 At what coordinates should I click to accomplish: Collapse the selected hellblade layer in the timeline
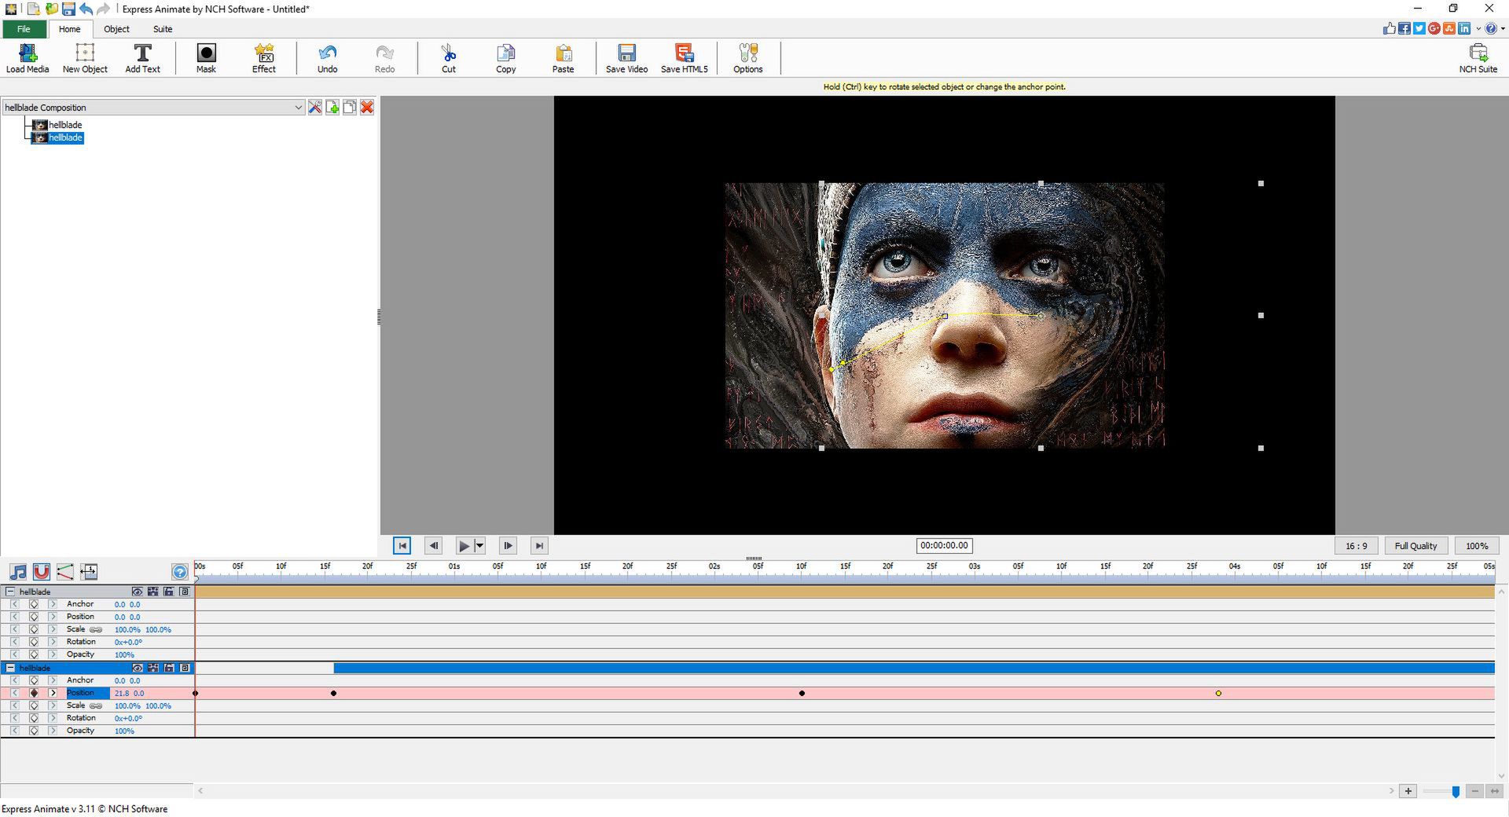pos(10,668)
